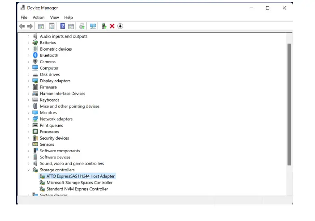Open the File menu
Screen dimensions: 315x221
click(24, 17)
